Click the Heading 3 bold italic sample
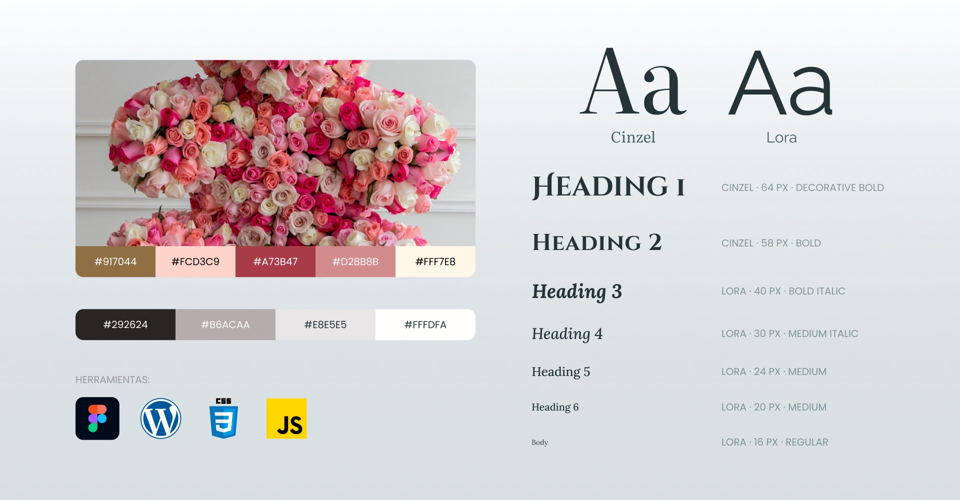Viewport: 960px width, 500px height. [577, 291]
